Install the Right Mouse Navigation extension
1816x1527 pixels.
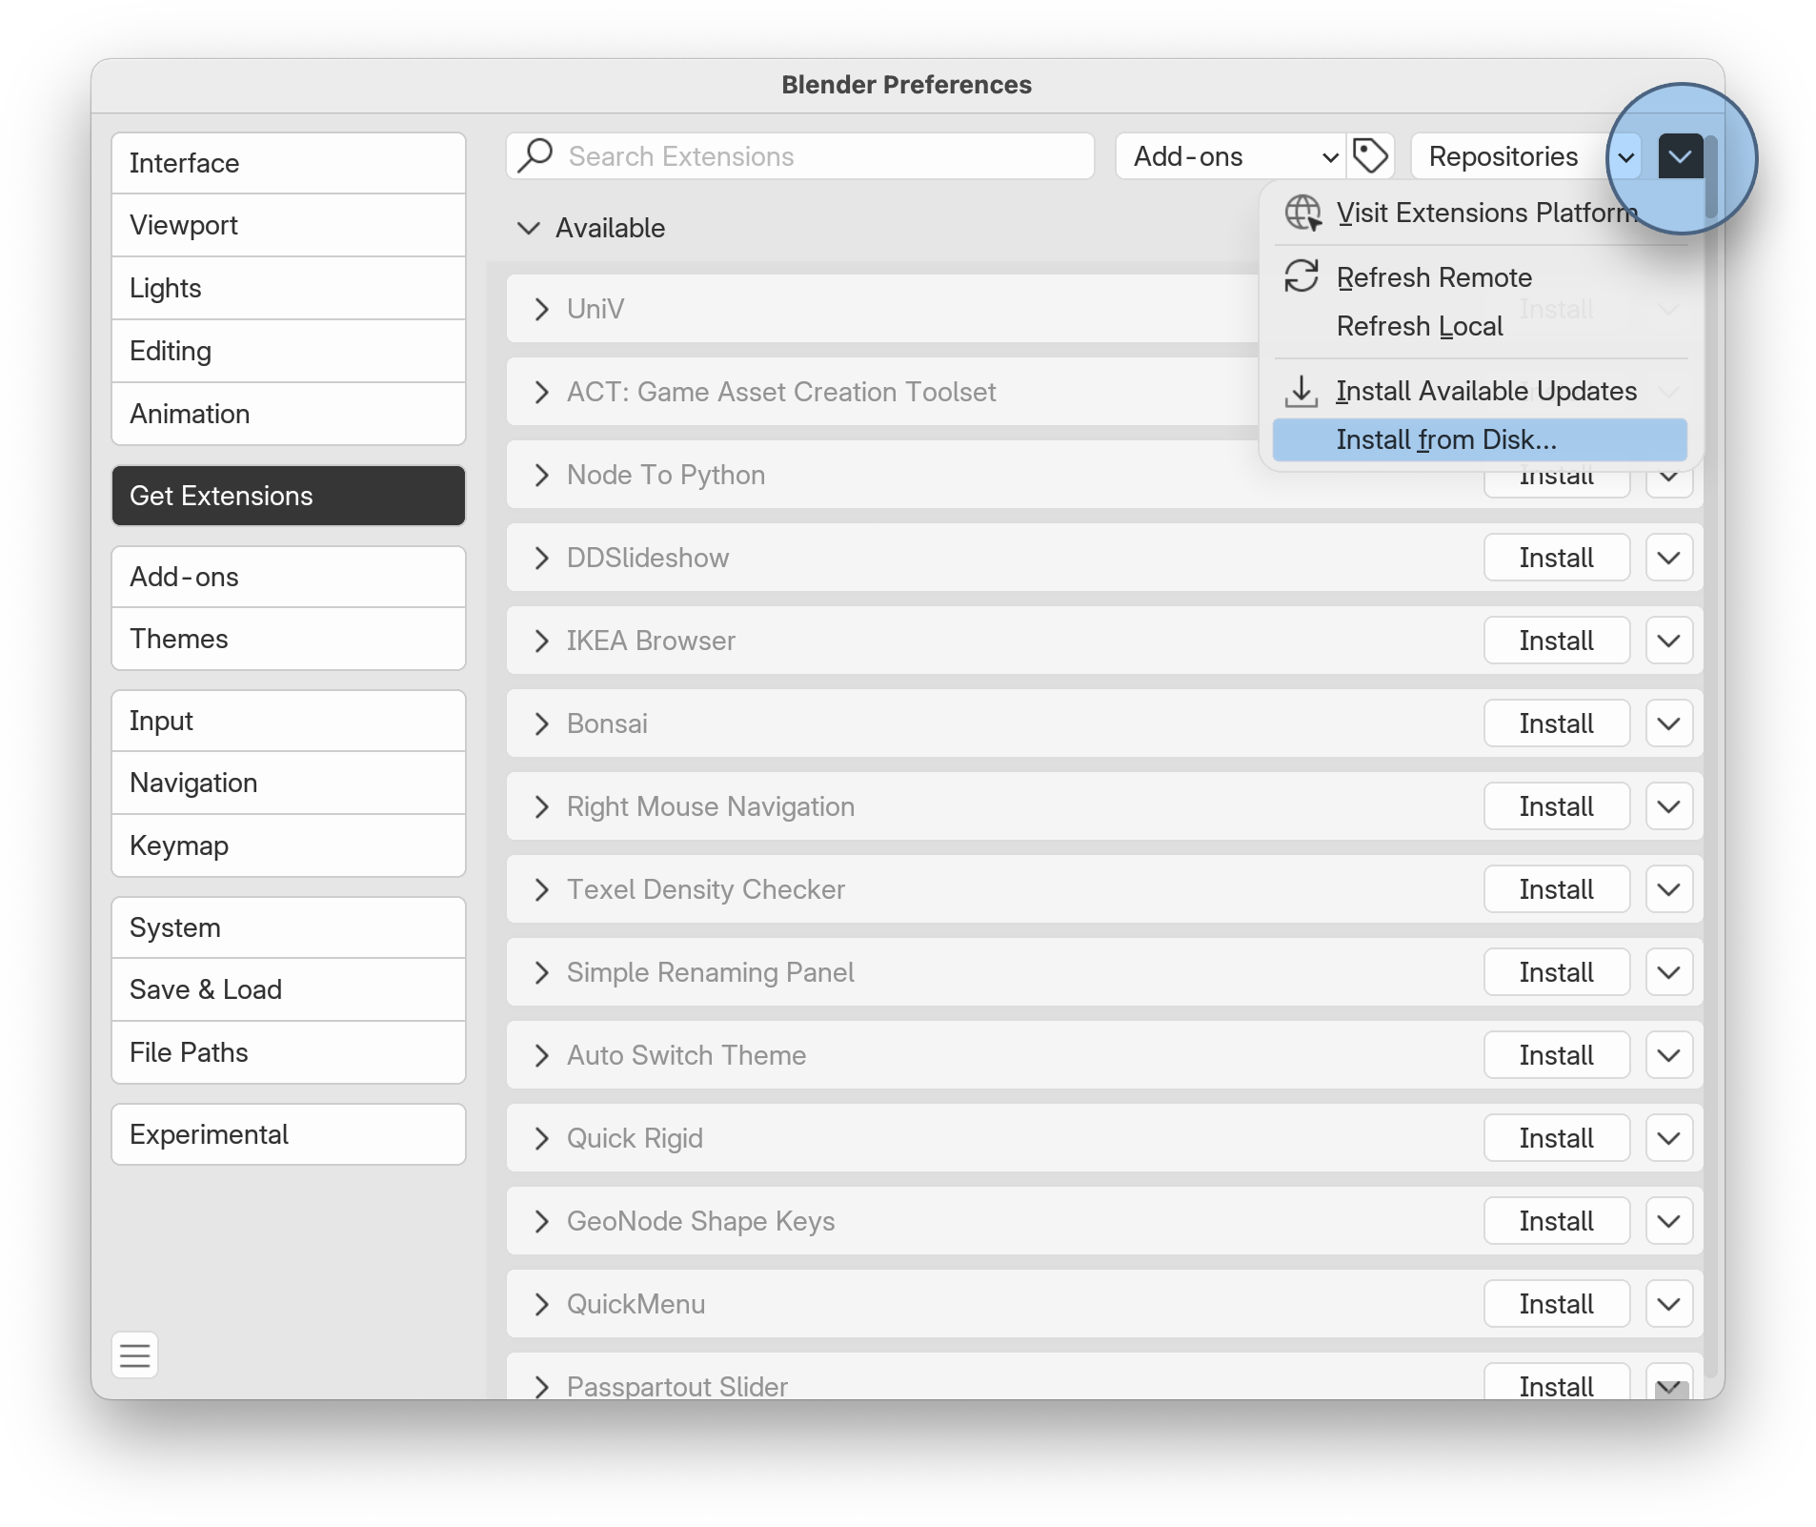[1557, 806]
